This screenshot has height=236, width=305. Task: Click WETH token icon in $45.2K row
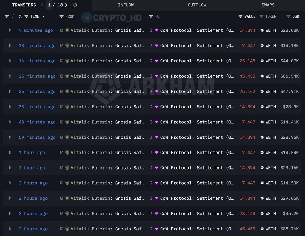[262, 213]
